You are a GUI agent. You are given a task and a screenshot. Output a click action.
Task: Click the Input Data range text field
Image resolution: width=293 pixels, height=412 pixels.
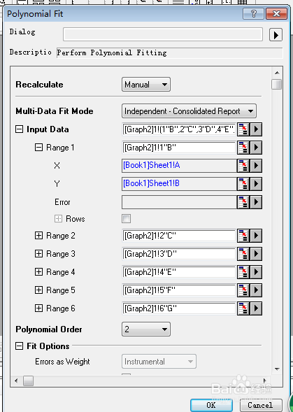pyautogui.click(x=179, y=129)
